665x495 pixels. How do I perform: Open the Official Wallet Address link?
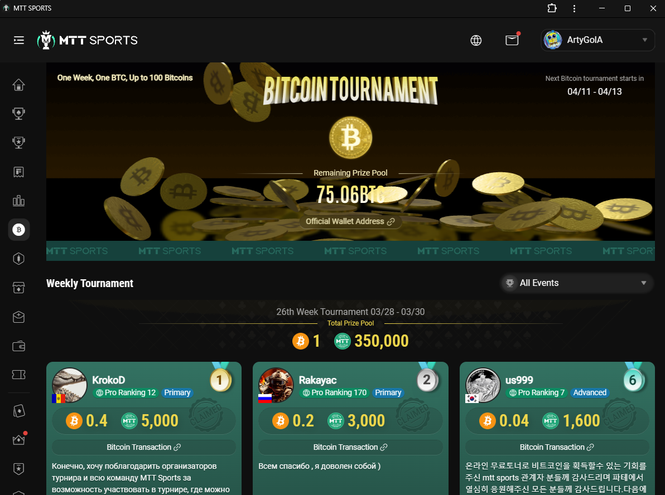350,221
